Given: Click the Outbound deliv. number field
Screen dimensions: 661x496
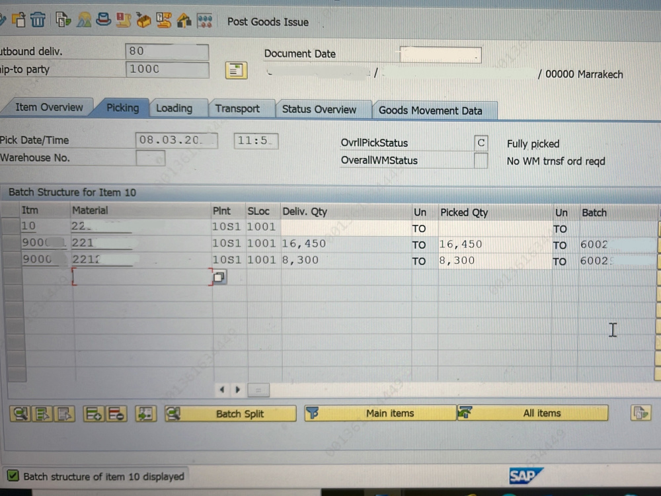Looking at the screenshot, I should pyautogui.click(x=167, y=52).
